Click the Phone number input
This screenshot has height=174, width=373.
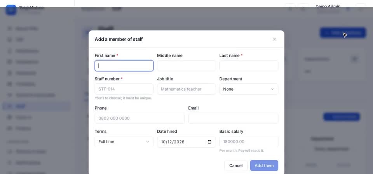(x=139, y=118)
